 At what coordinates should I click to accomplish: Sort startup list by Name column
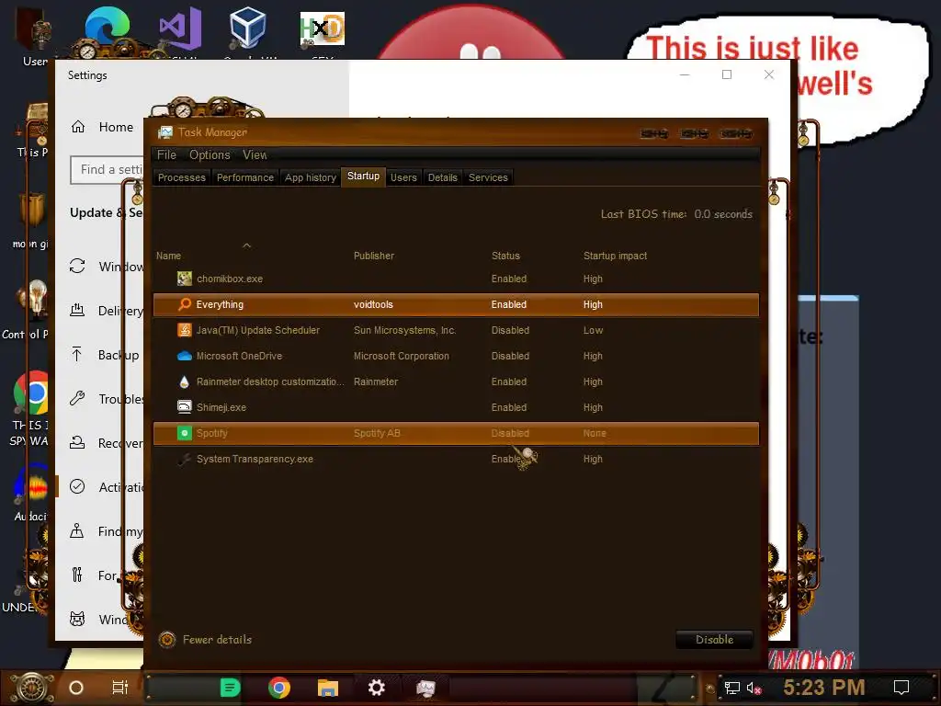[169, 256]
